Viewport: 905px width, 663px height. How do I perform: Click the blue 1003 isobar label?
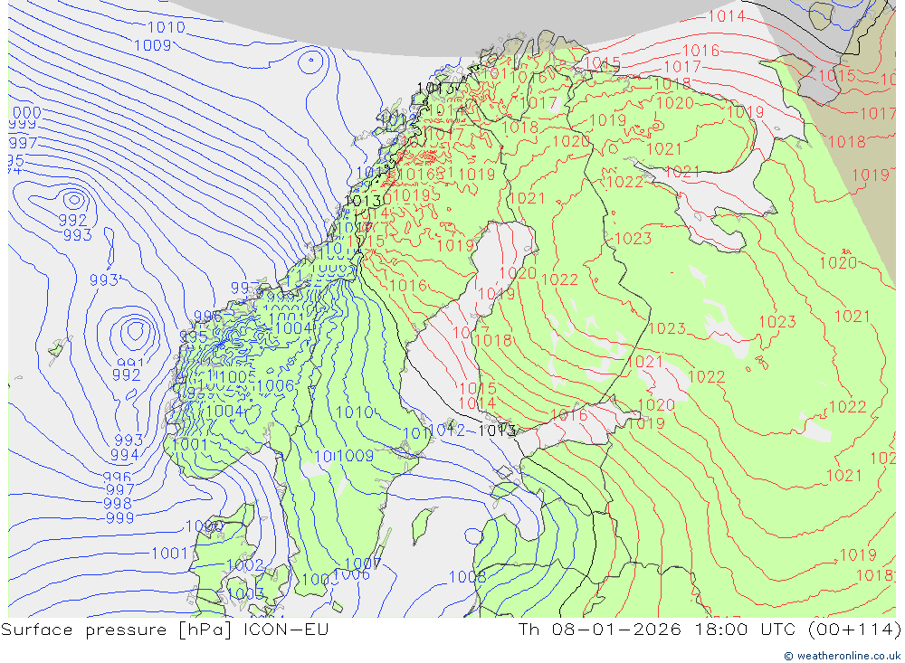[245, 593]
